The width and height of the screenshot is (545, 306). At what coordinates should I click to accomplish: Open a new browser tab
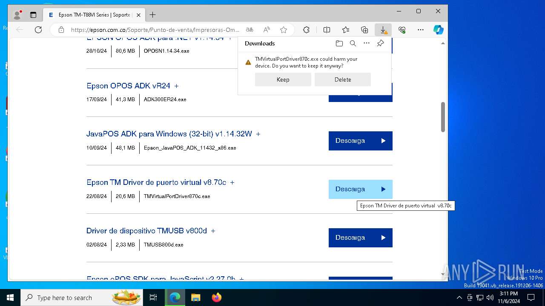tap(152, 15)
